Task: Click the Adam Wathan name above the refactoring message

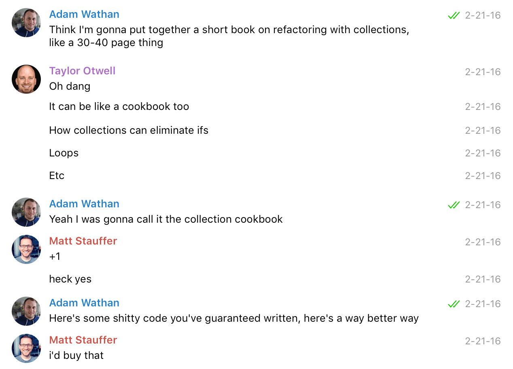Action: click(84, 14)
